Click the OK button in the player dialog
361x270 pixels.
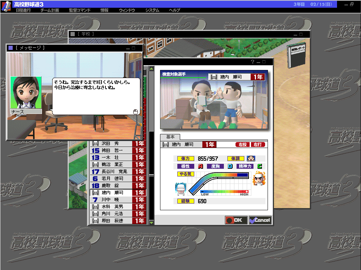coord(236,220)
